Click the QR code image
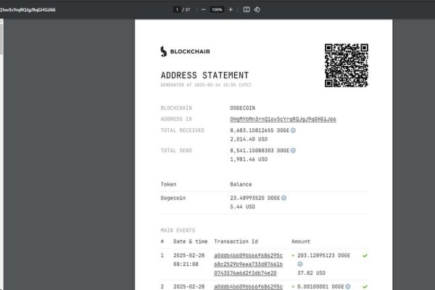This screenshot has width=435, height=290. click(x=347, y=65)
